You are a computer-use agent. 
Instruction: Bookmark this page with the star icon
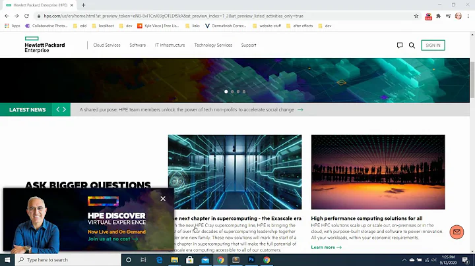click(x=416, y=16)
